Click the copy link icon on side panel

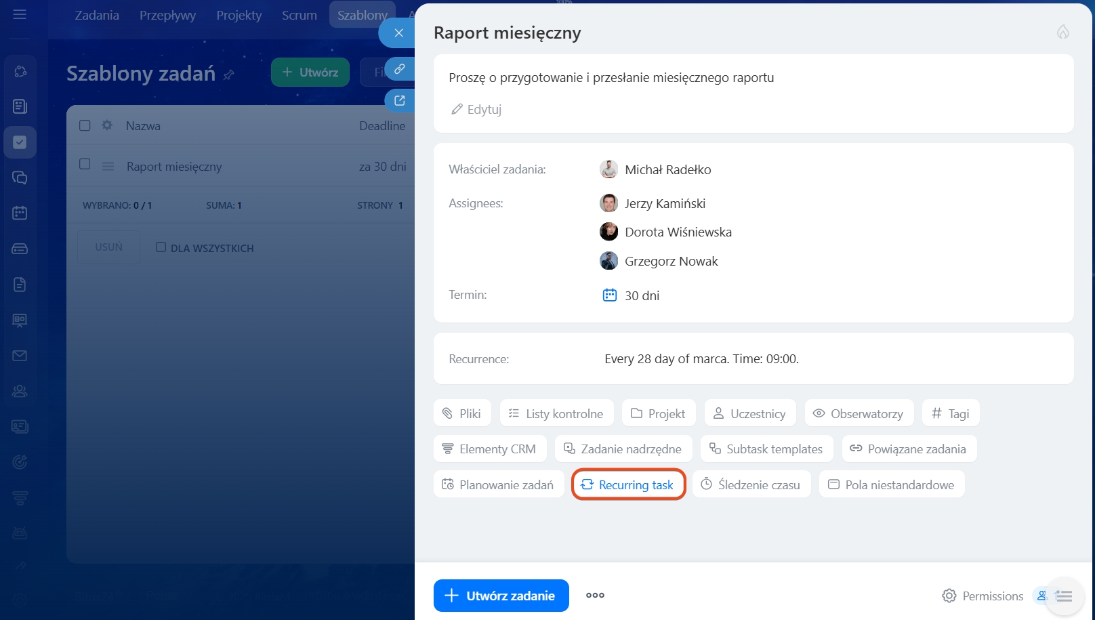[400, 69]
